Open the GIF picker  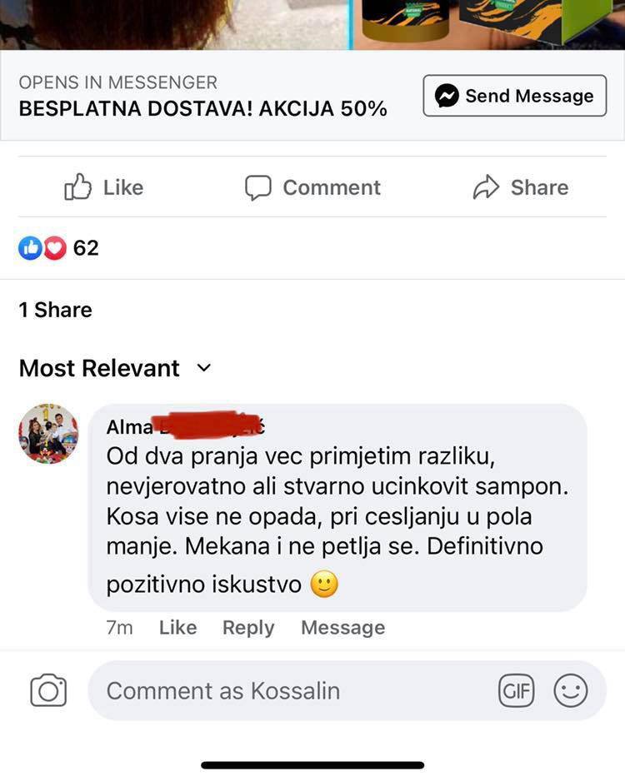pos(516,690)
